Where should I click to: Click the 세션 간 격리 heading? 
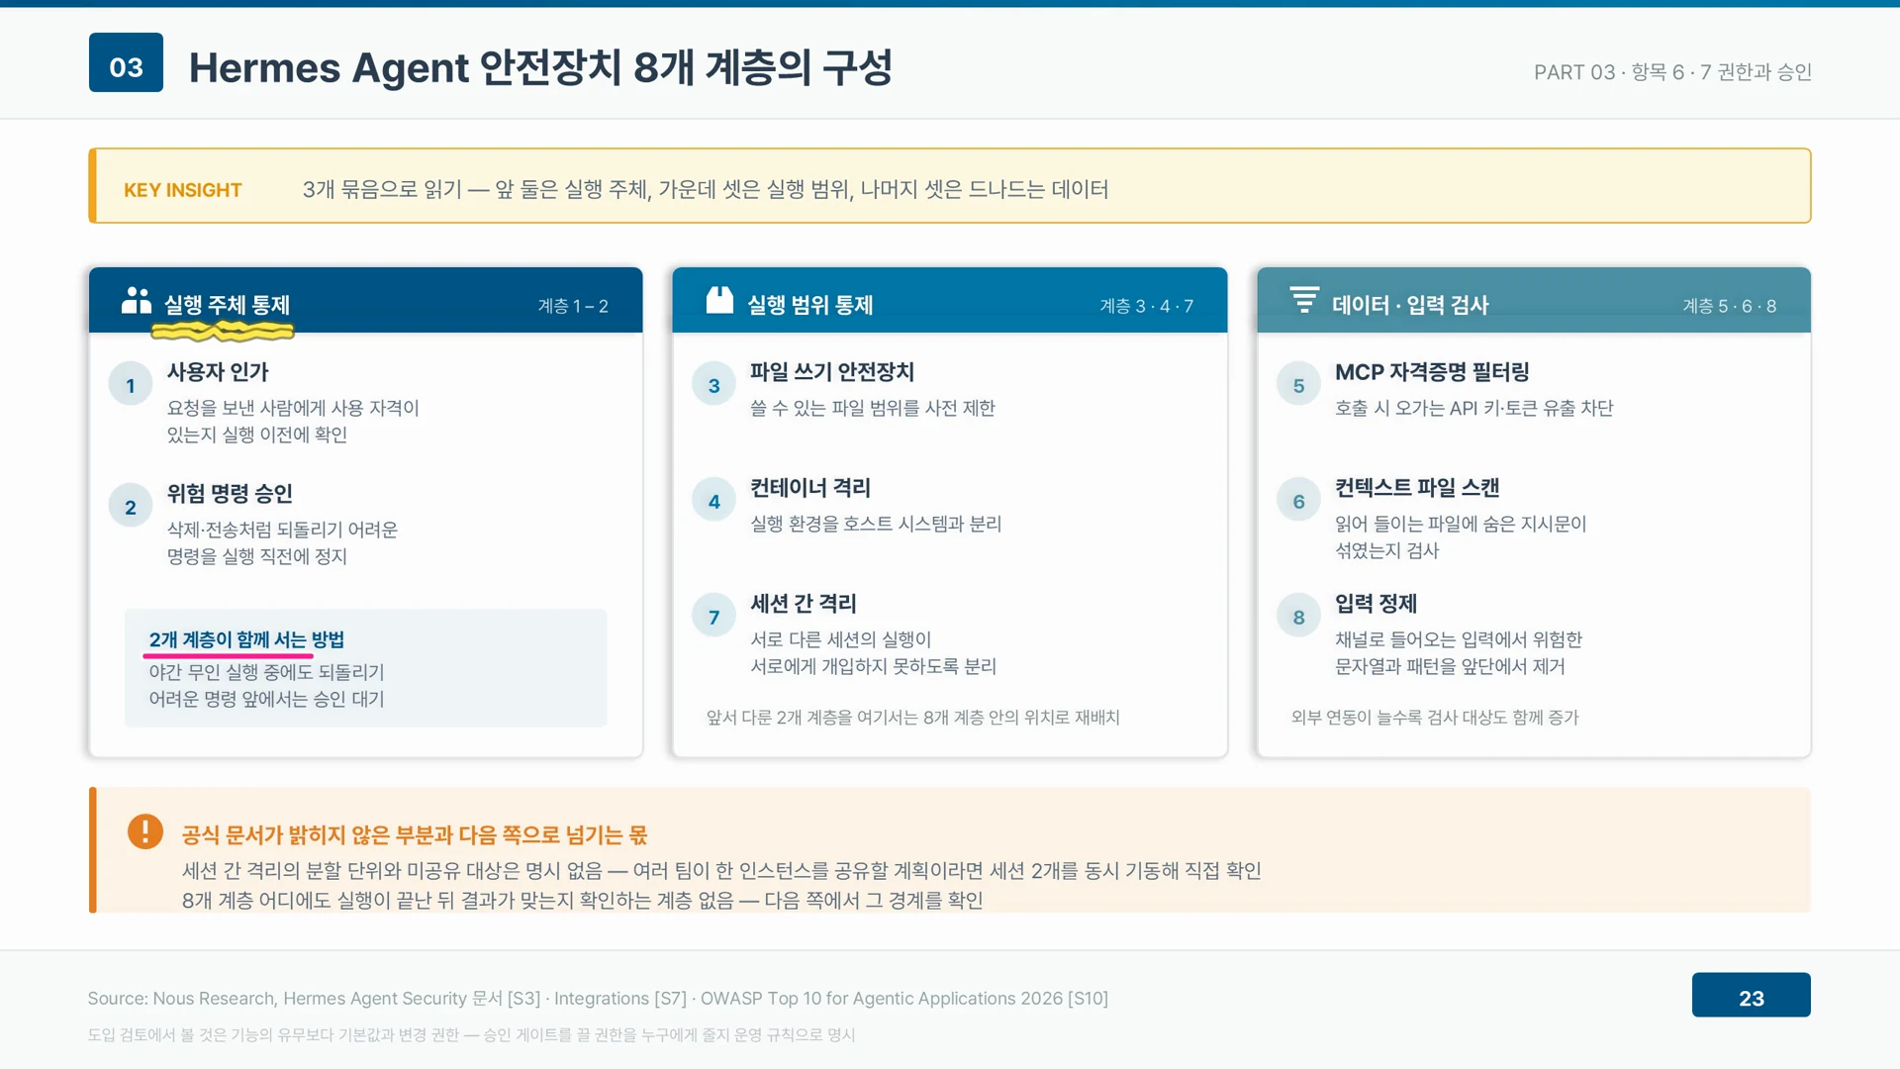[x=804, y=604]
